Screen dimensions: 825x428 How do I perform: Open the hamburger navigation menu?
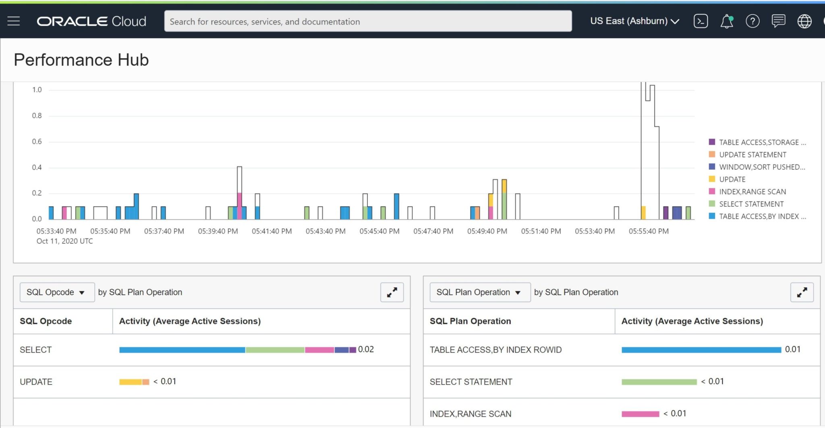[13, 21]
